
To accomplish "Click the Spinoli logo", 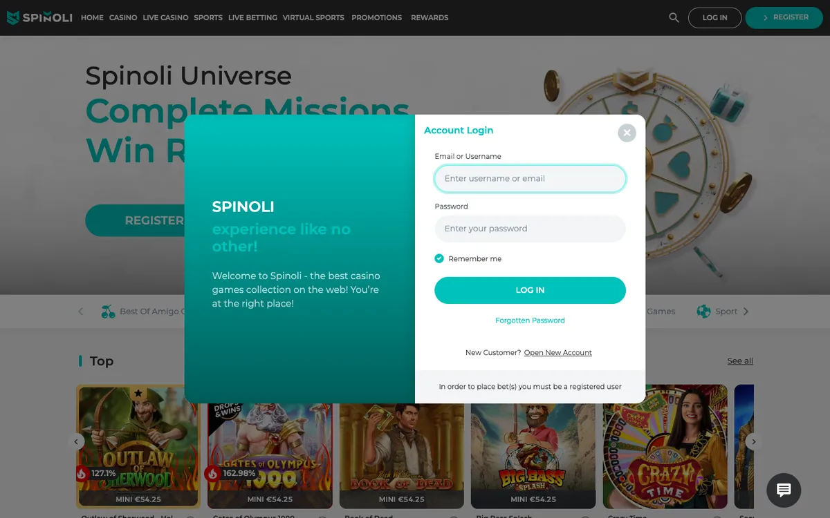I will pos(39,17).
